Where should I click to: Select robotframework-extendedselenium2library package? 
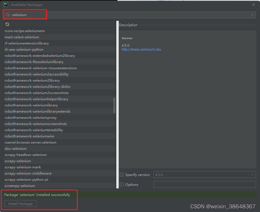(x=60, y=56)
